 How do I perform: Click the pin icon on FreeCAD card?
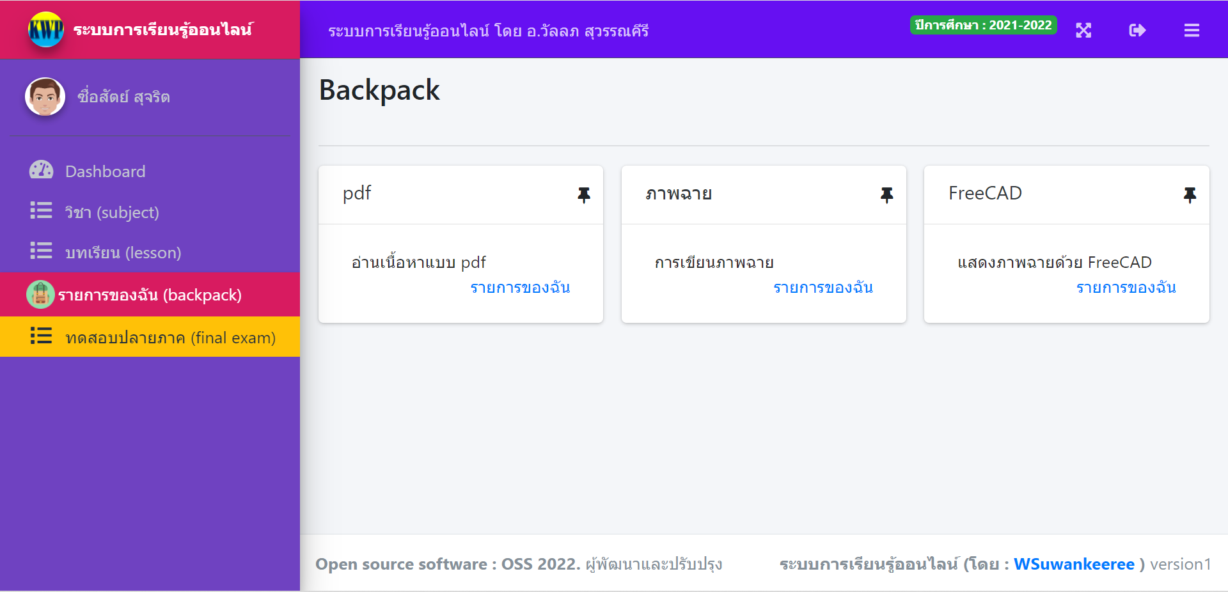tap(1190, 195)
